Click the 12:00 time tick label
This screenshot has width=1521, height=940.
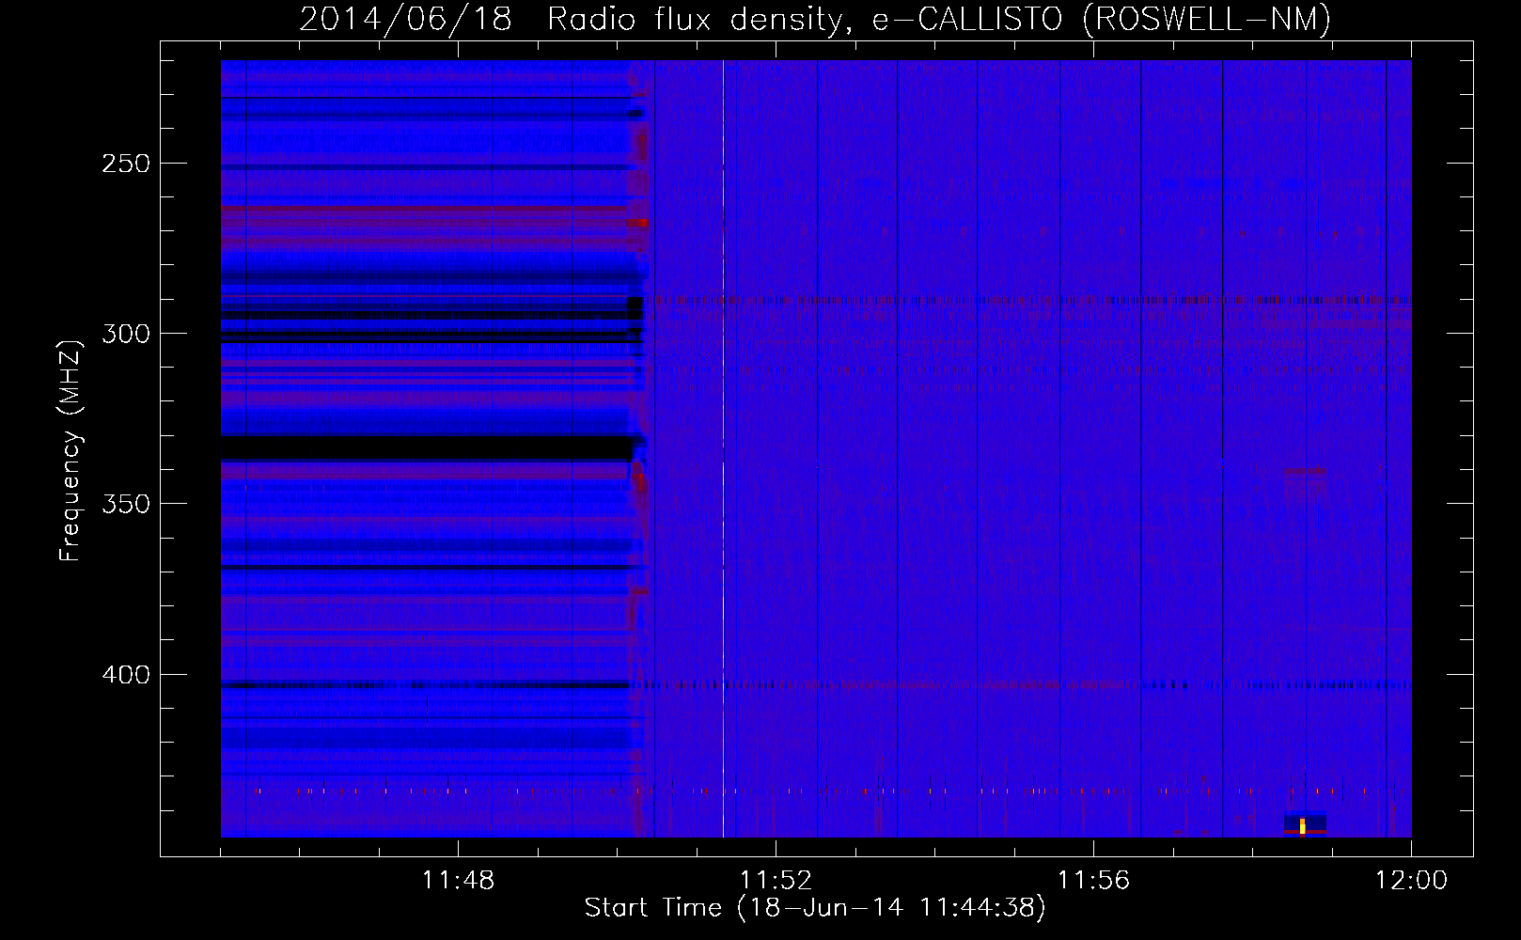point(1411,881)
